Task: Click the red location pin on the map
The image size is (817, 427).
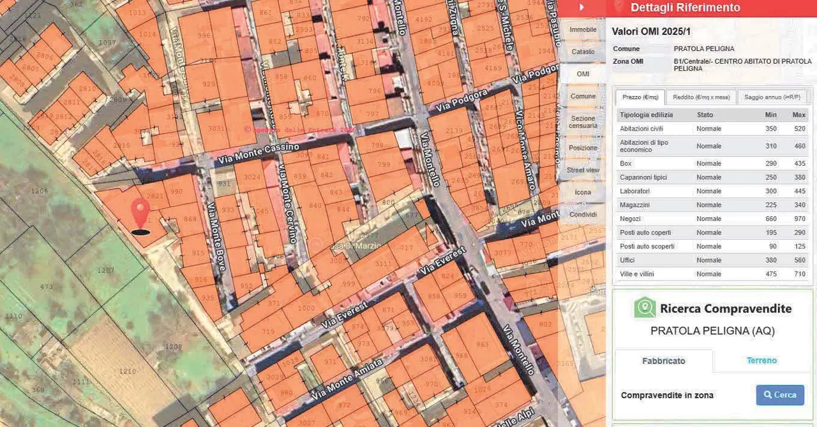Action: point(140,215)
